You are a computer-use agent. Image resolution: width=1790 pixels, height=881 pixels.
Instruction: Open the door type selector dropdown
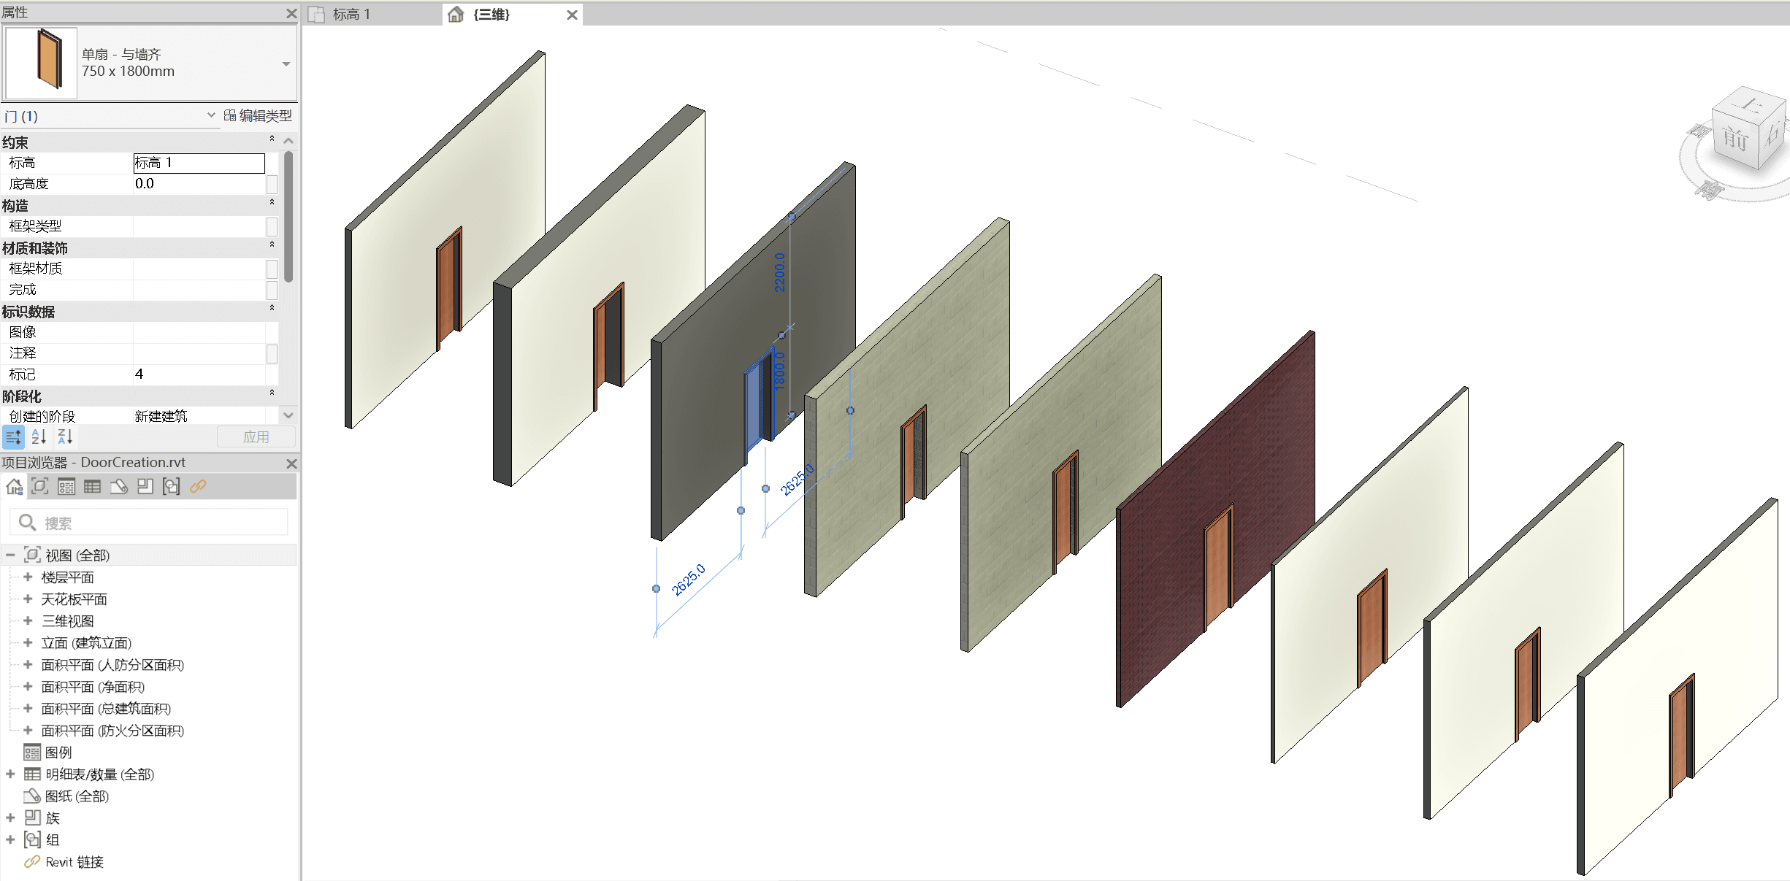click(286, 64)
